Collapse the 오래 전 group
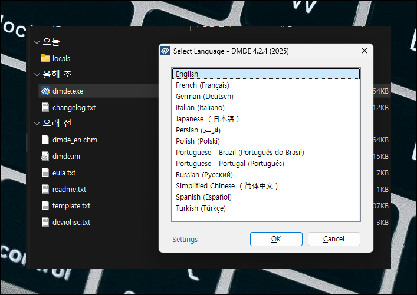 pos(37,123)
